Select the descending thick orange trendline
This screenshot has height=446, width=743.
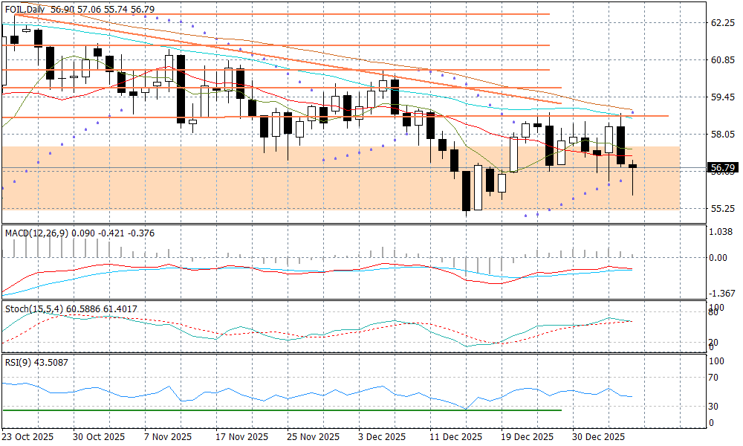pyautogui.click(x=297, y=62)
